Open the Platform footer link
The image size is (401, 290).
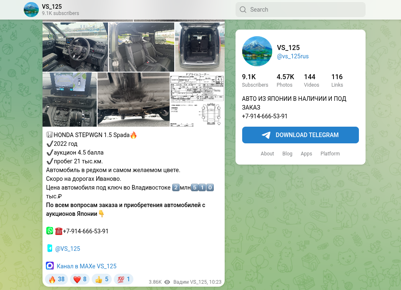(330, 154)
